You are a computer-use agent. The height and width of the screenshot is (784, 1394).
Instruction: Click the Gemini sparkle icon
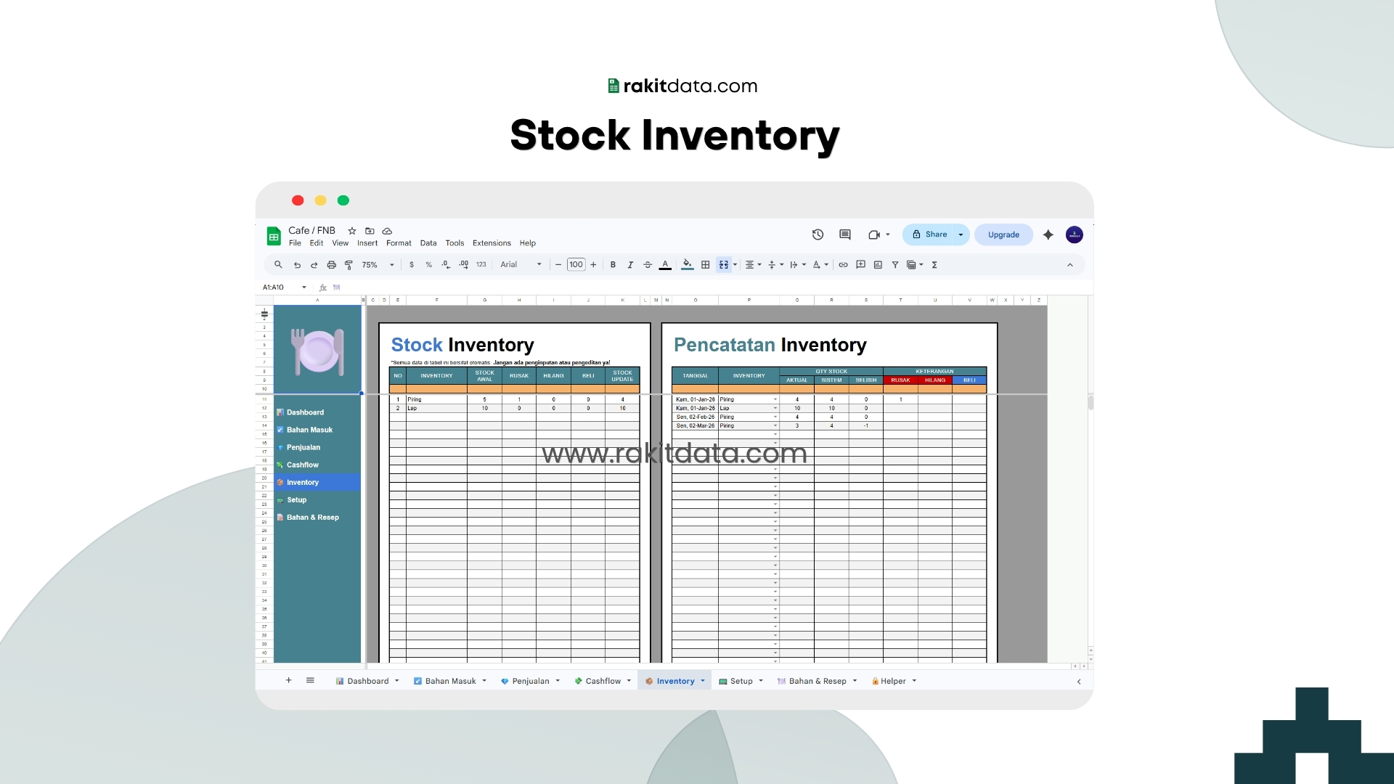coord(1048,234)
